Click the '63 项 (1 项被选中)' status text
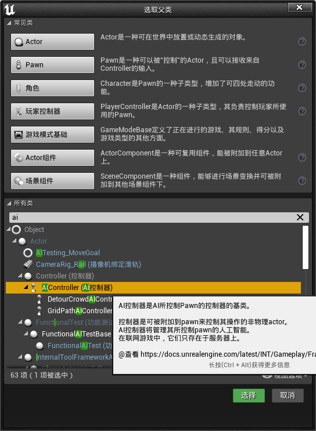This screenshot has height=431, width=316. (42, 375)
